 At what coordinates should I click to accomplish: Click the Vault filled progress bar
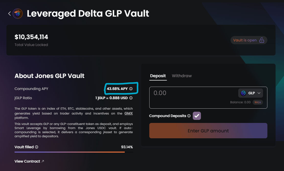[x=74, y=152]
